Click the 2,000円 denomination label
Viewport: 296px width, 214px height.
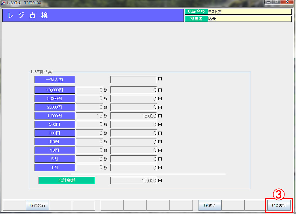[55, 107]
